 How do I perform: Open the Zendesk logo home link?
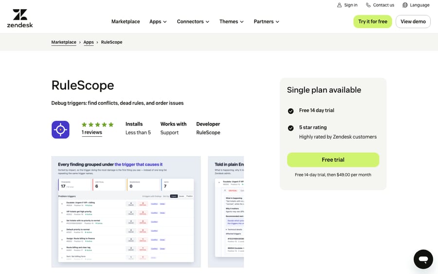coord(20,18)
